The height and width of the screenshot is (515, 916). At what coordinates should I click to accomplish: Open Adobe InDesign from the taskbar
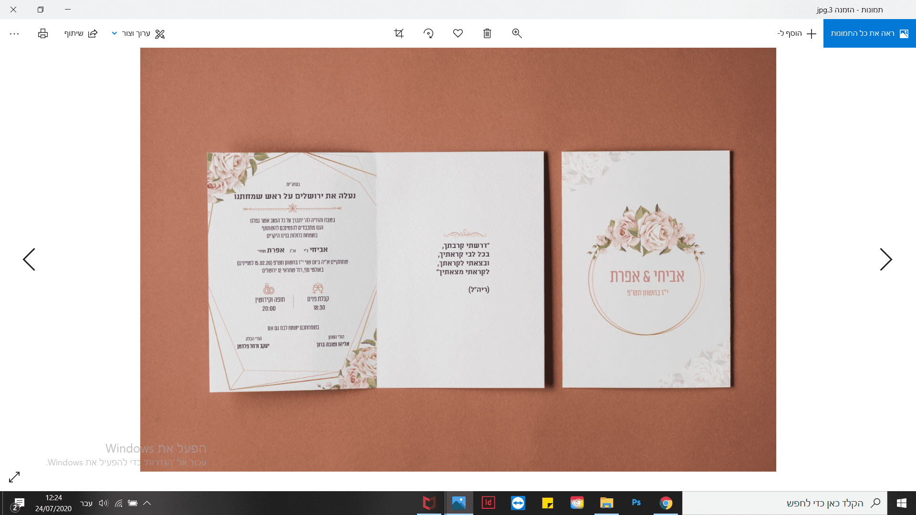488,503
